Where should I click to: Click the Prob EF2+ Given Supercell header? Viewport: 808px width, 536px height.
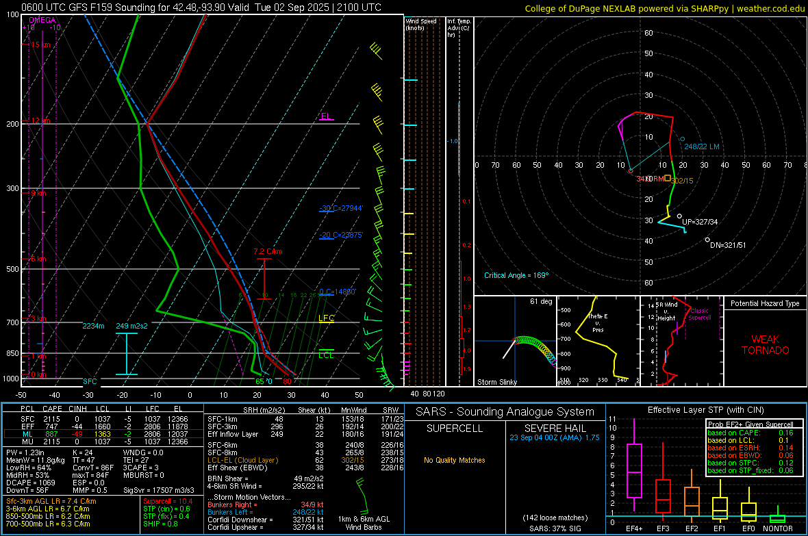pos(750,424)
